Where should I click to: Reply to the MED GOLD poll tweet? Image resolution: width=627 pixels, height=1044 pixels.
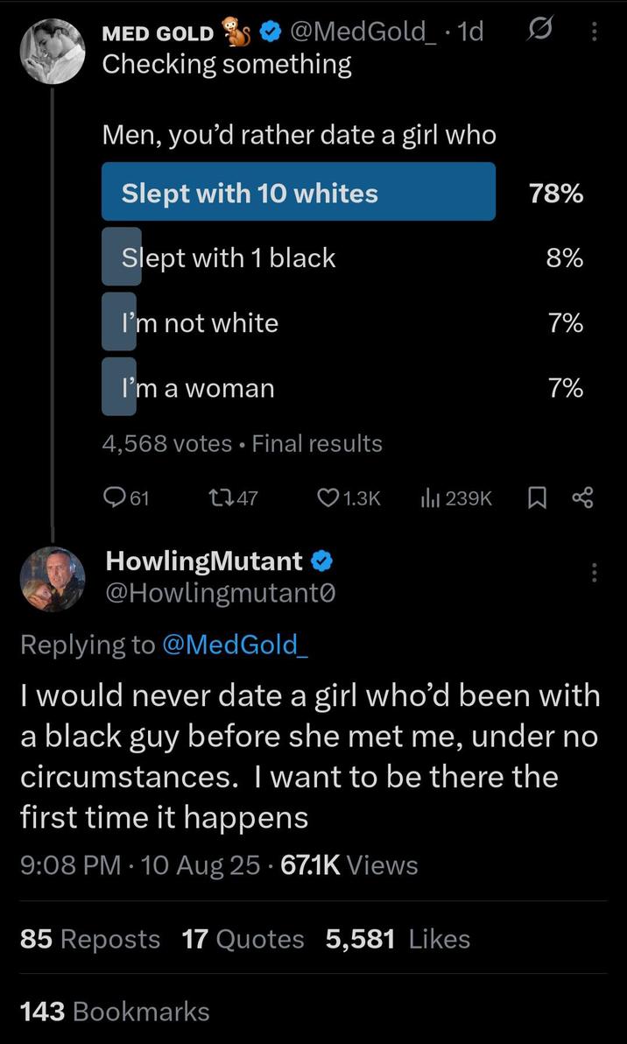(x=113, y=497)
